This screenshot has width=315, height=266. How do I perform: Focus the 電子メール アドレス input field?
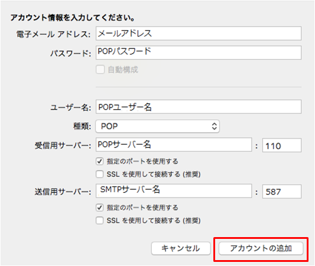click(x=199, y=34)
